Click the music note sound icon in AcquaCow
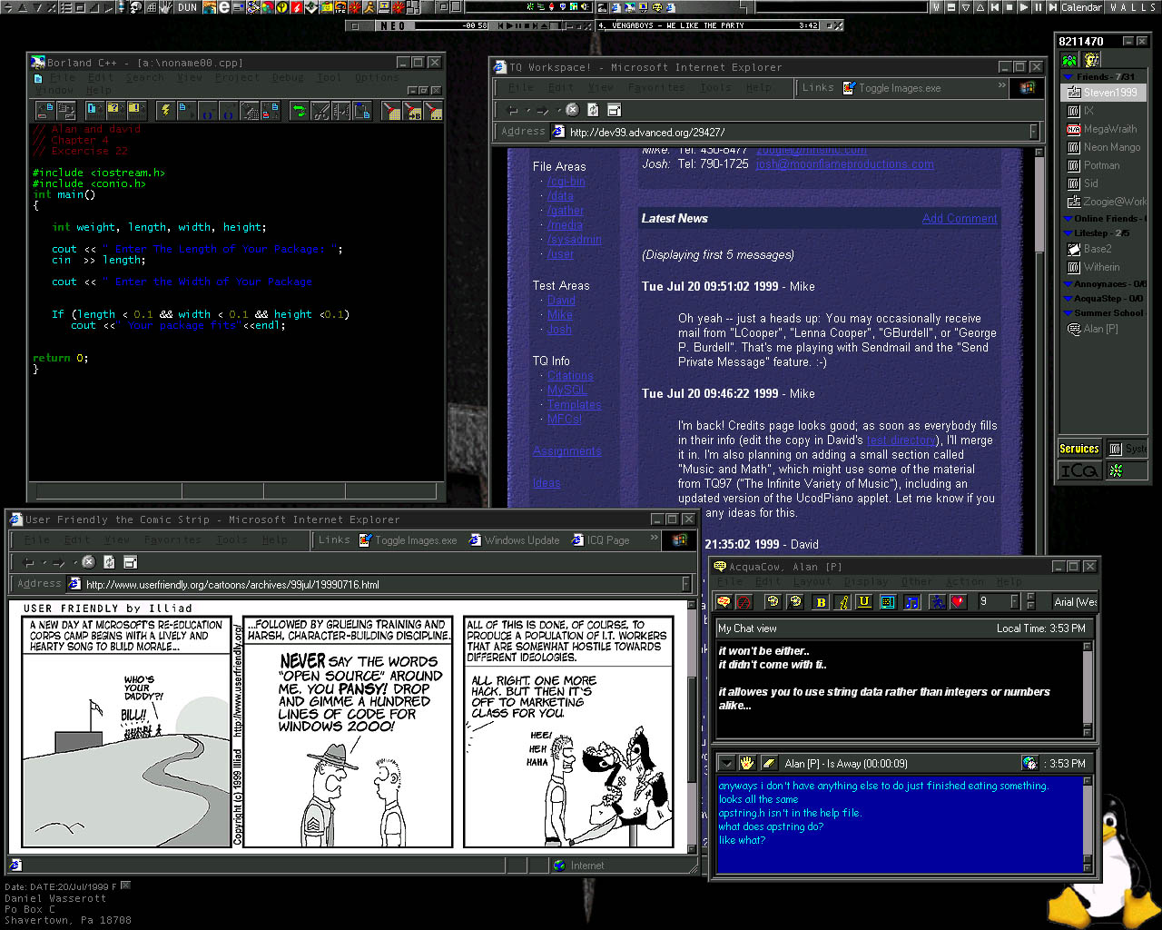The width and height of the screenshot is (1162, 930). [x=912, y=601]
